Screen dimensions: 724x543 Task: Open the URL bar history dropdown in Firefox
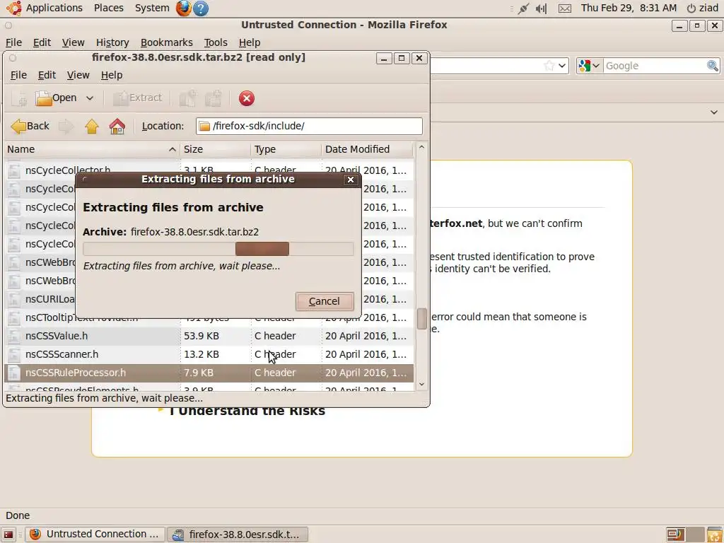tap(562, 66)
